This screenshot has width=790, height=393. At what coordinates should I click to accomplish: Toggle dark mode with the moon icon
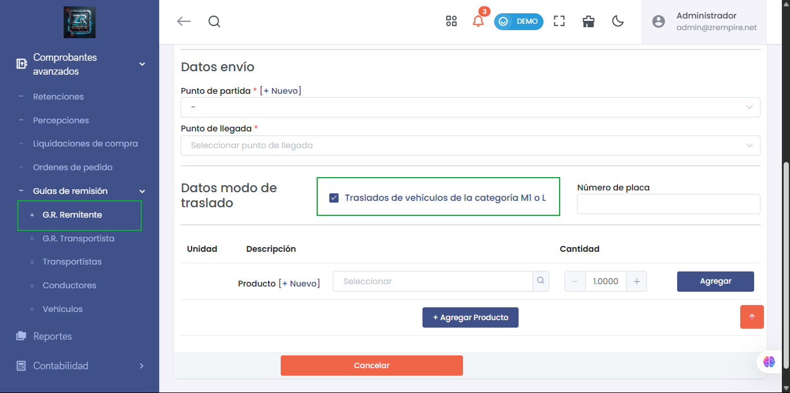pos(618,21)
